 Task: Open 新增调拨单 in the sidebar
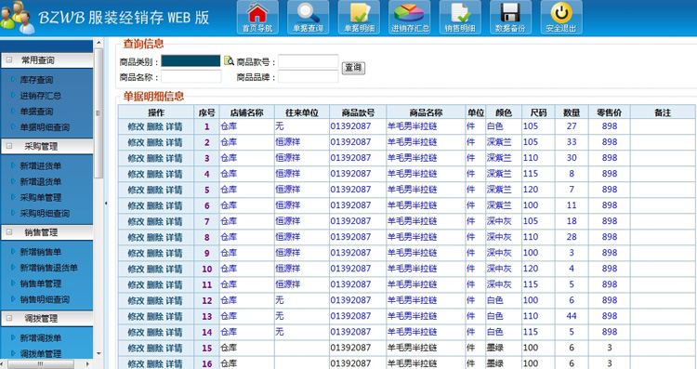tap(41, 338)
